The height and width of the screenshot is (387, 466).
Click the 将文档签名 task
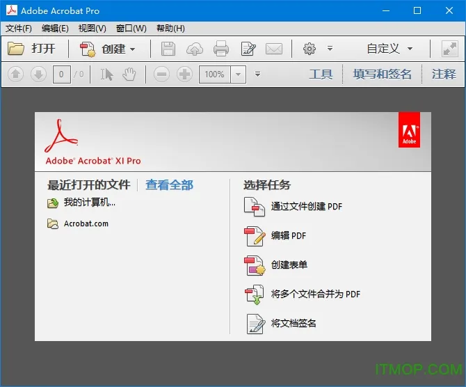click(x=294, y=323)
